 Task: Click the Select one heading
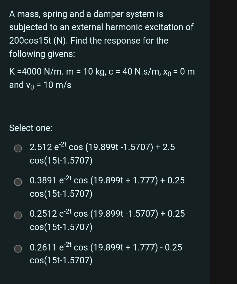pos(31,128)
